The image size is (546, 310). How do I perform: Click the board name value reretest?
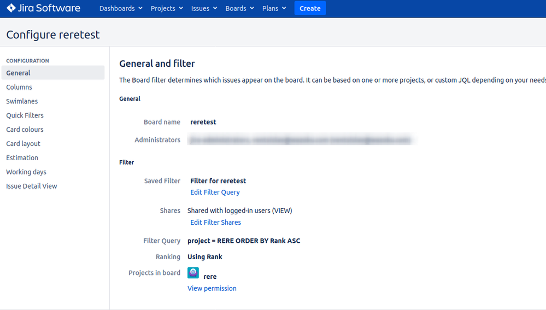coord(203,122)
